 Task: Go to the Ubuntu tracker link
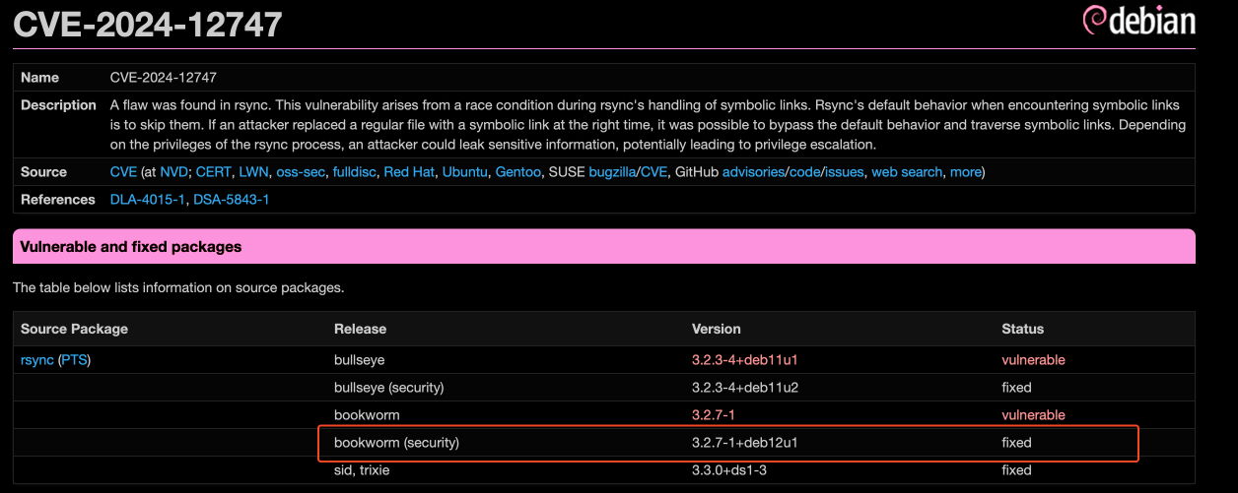tap(464, 172)
